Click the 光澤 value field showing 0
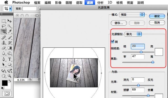The width and height of the screenshot is (168, 98). [x=138, y=80]
